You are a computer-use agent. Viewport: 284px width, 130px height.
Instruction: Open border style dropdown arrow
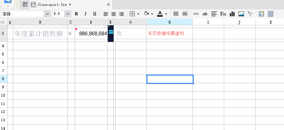tap(138, 14)
